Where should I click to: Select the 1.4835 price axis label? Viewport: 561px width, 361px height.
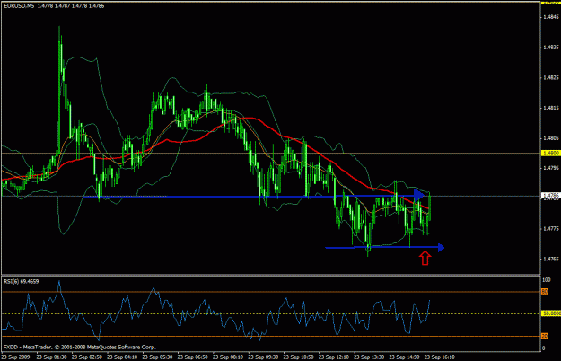(550, 48)
